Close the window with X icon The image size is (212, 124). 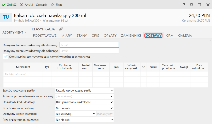[208, 5]
